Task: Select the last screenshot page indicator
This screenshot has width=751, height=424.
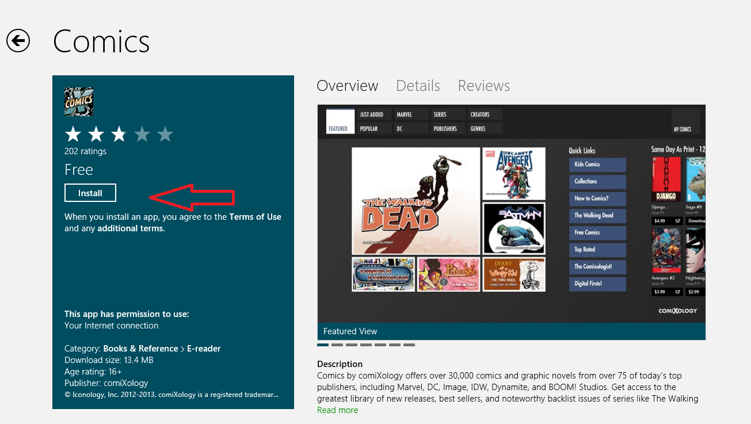Action: (x=409, y=345)
